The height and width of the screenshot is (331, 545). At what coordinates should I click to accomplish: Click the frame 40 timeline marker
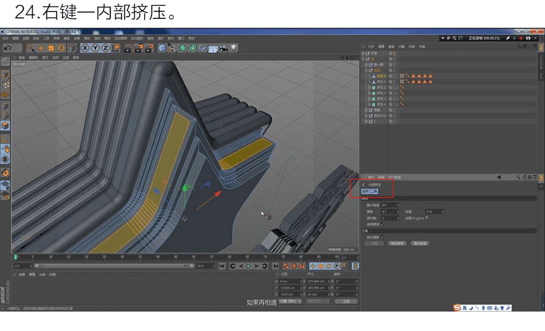pyautogui.click(x=157, y=257)
